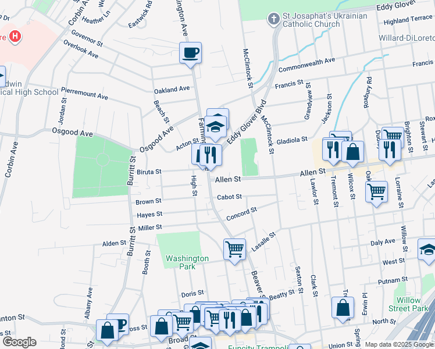Open the shopping bag marker above Union St

(343, 308)
